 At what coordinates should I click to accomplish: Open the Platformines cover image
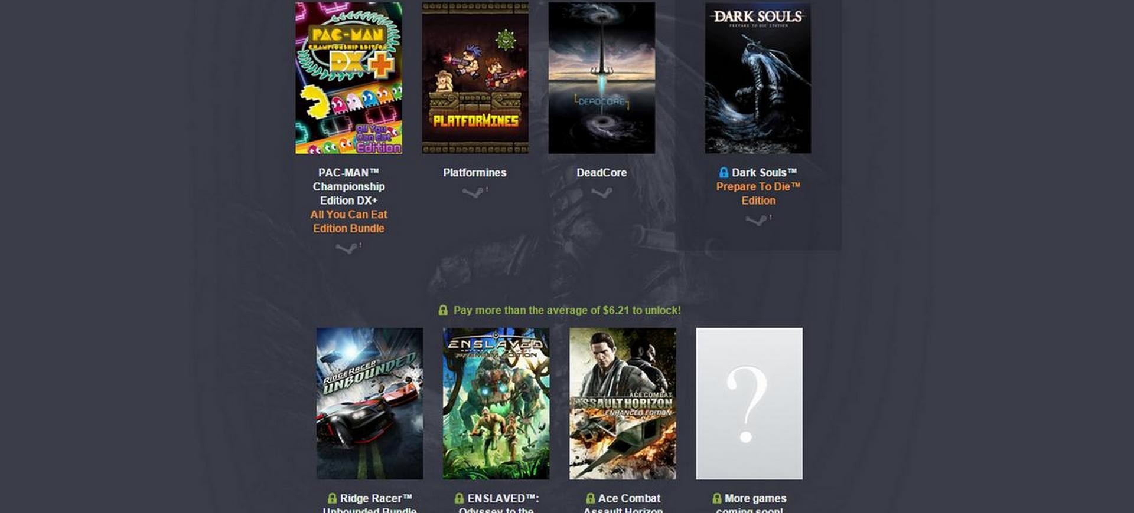[x=475, y=78]
